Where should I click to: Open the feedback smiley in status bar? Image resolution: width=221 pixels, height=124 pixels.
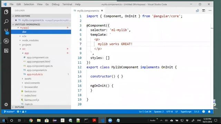(203, 112)
